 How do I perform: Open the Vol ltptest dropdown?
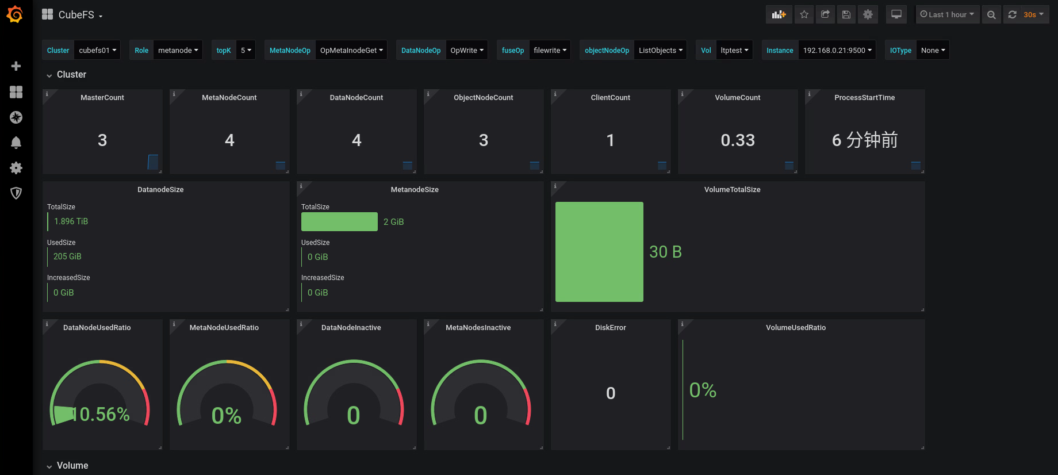coord(734,50)
